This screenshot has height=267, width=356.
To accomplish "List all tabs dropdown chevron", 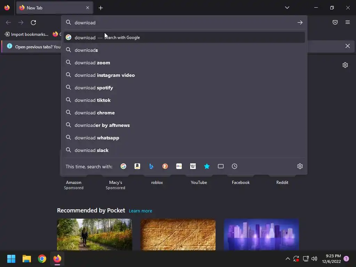I will tap(287, 8).
